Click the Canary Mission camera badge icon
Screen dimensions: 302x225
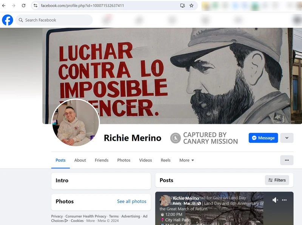(175, 138)
